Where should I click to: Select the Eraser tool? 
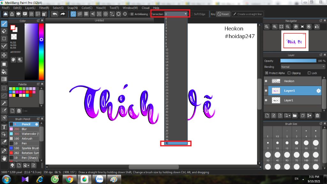tap(4, 31)
